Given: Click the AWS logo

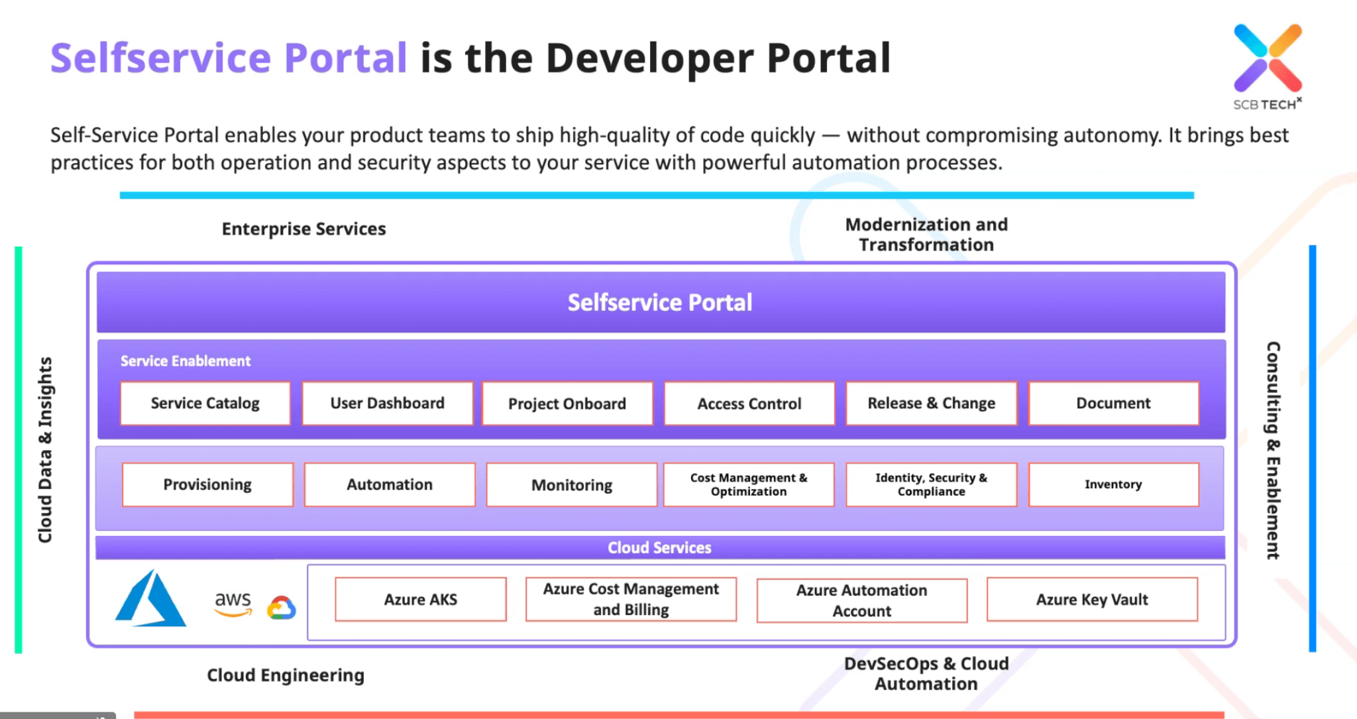Looking at the screenshot, I should [x=233, y=603].
